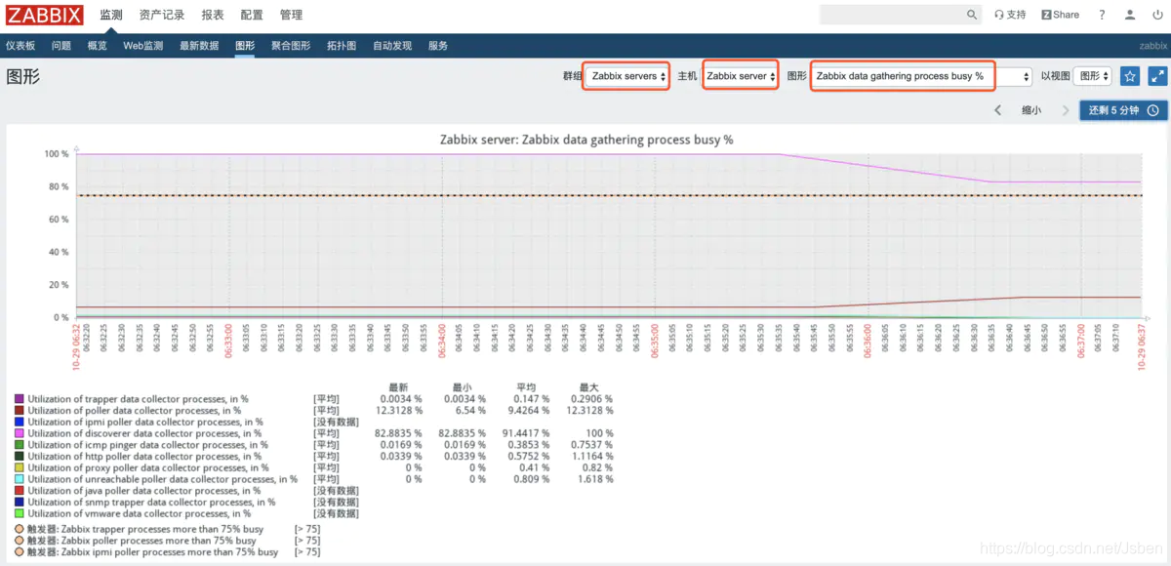
Task: Open the user profile icon
Action: (x=1130, y=15)
